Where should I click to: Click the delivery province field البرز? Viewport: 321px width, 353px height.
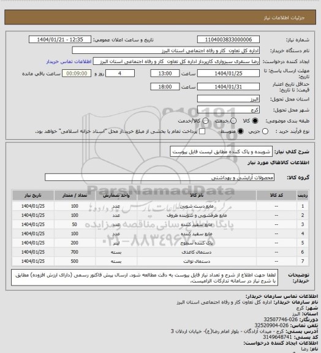(228, 99)
